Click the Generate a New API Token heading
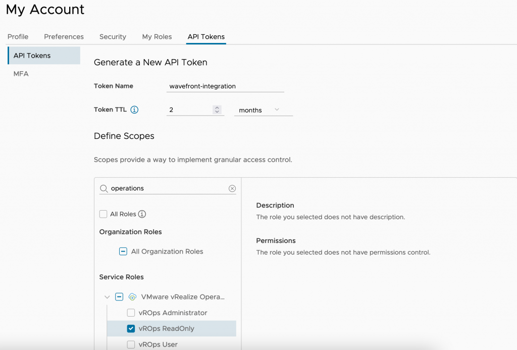Screen dimensions: 517x350 point(150,62)
